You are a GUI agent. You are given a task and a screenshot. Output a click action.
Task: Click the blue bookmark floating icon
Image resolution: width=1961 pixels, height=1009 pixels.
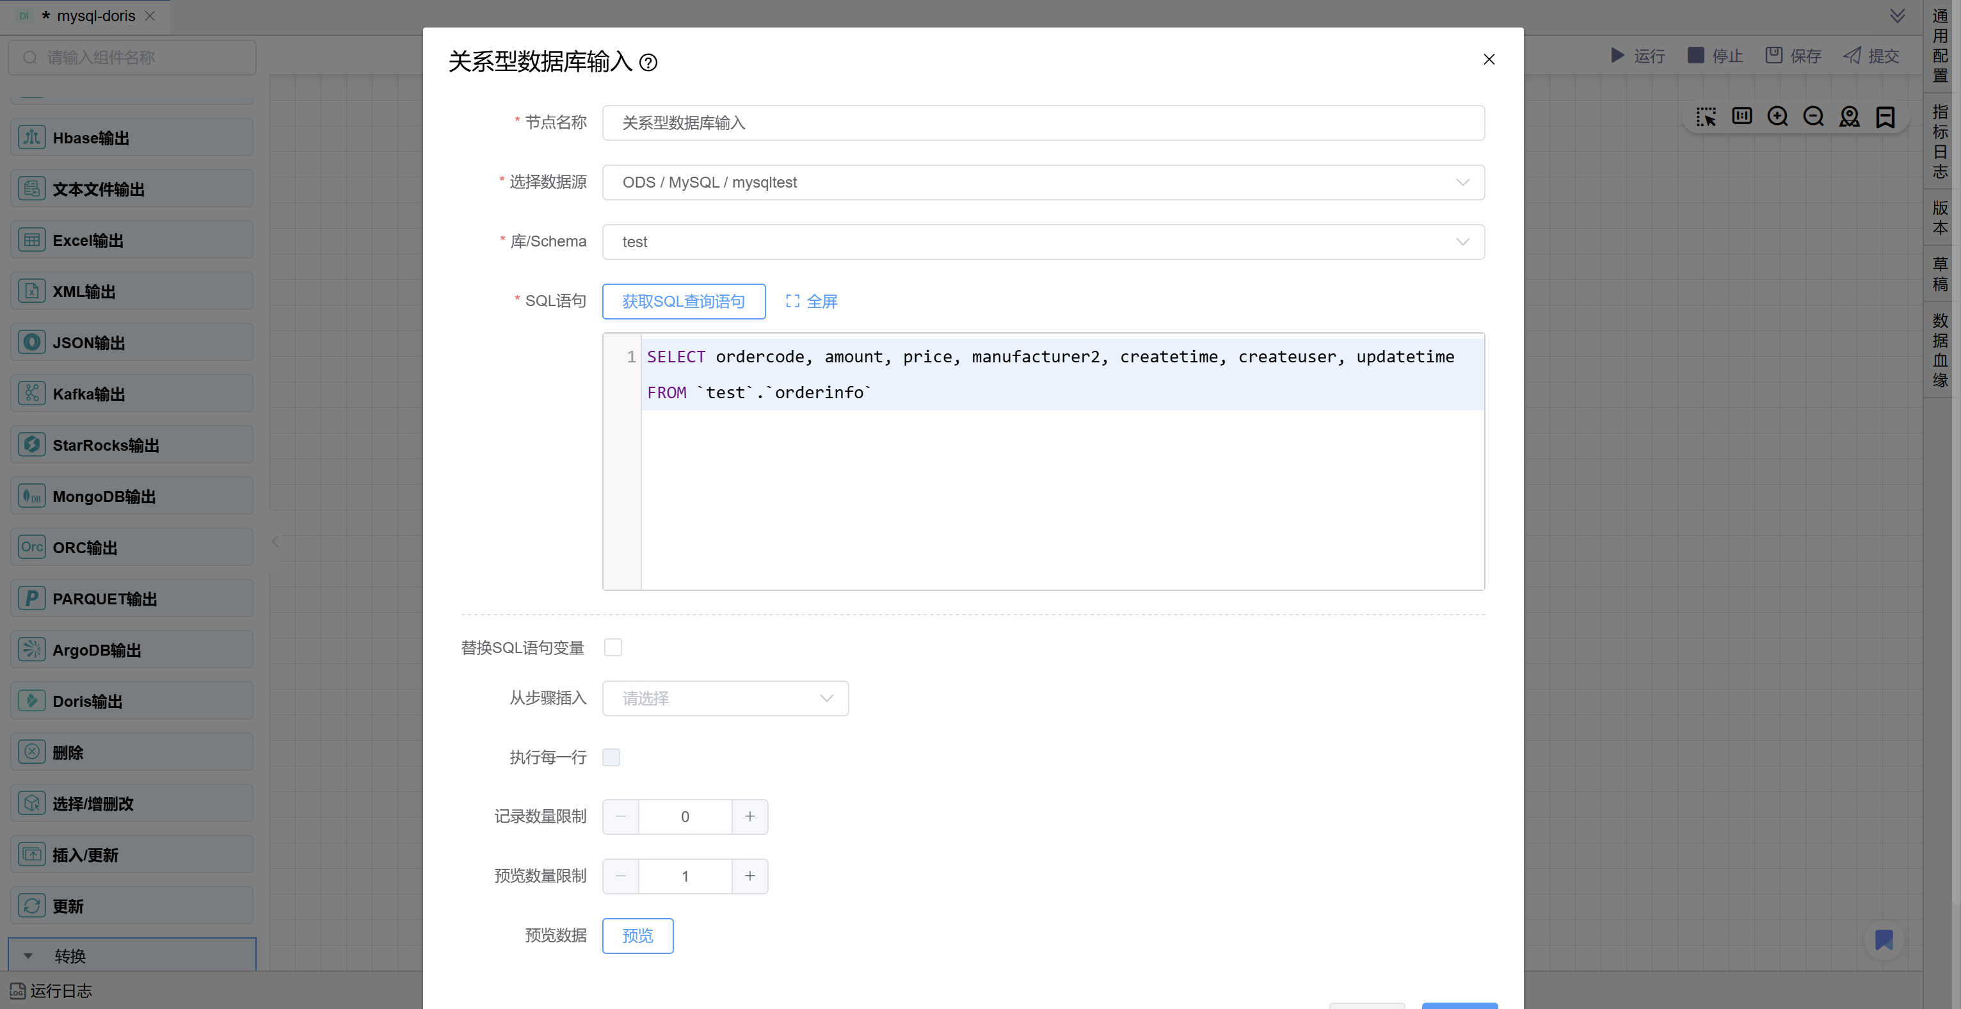tap(1884, 940)
